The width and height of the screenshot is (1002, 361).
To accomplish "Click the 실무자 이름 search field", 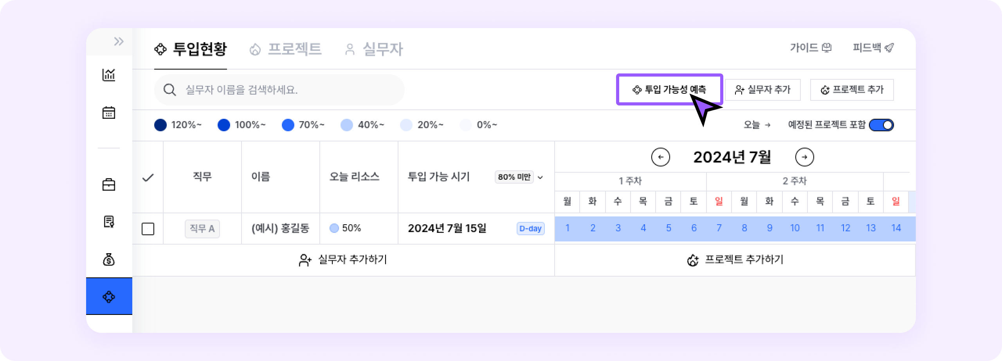I will click(x=279, y=90).
